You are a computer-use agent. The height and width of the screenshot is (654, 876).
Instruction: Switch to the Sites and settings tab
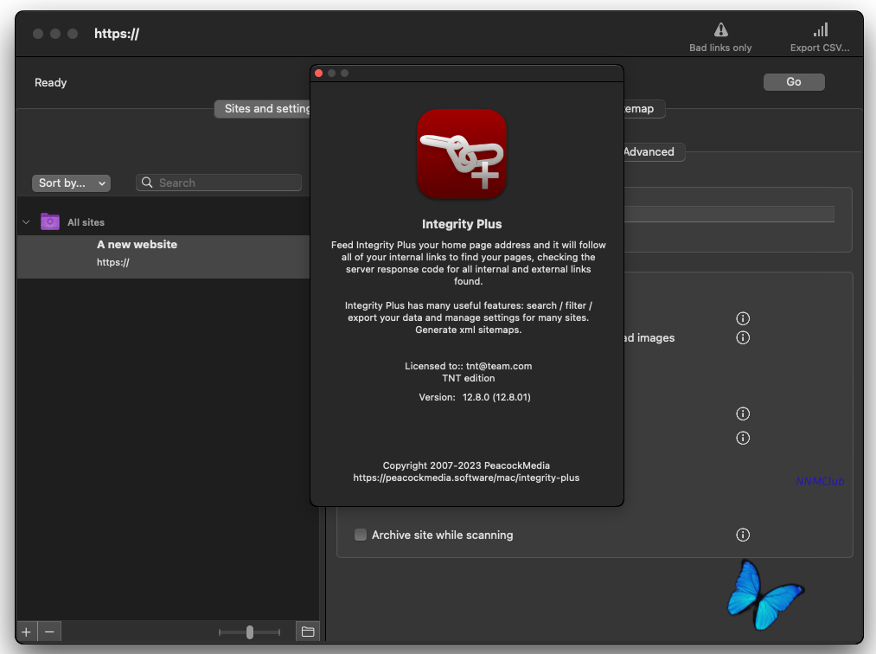tap(263, 109)
